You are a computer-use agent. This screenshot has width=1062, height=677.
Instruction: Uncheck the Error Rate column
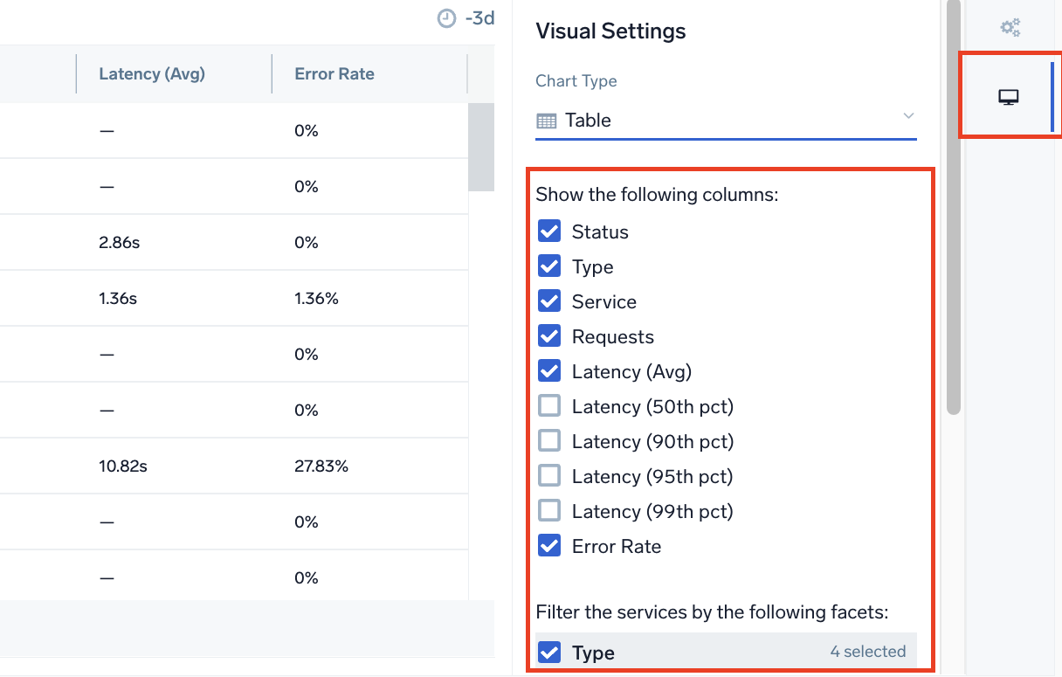(x=549, y=545)
